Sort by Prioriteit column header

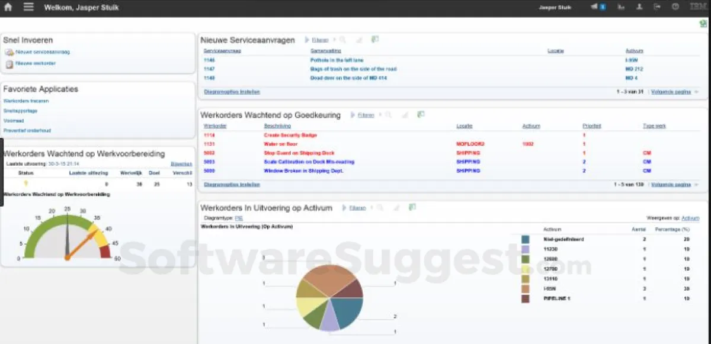point(592,126)
